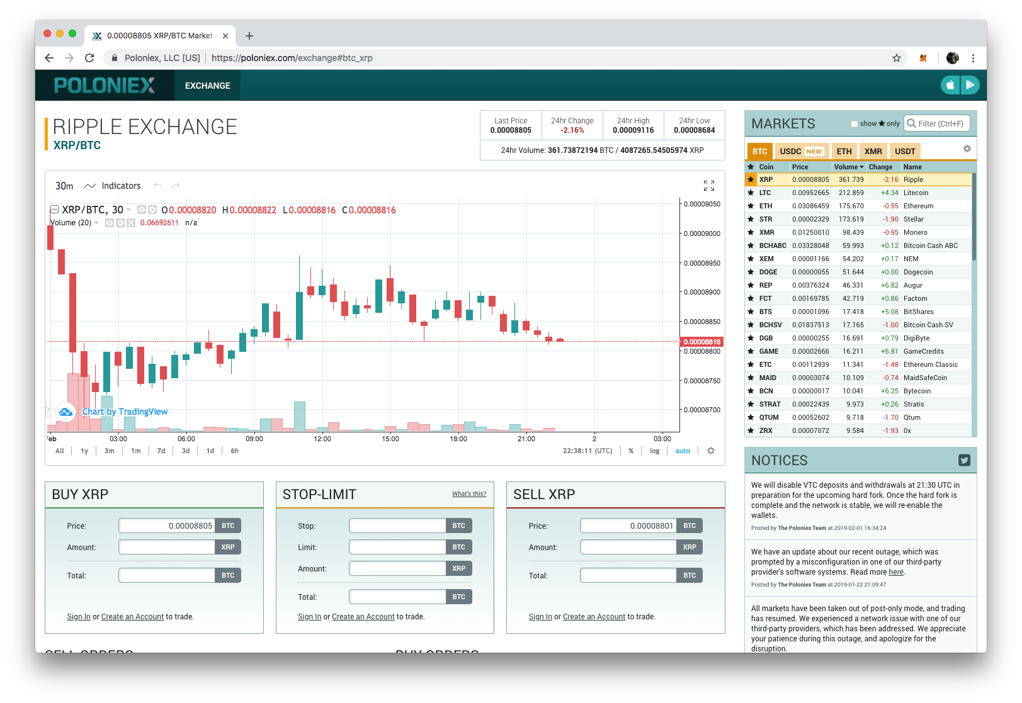
Task: Sort markets by Change column
Action: point(880,167)
